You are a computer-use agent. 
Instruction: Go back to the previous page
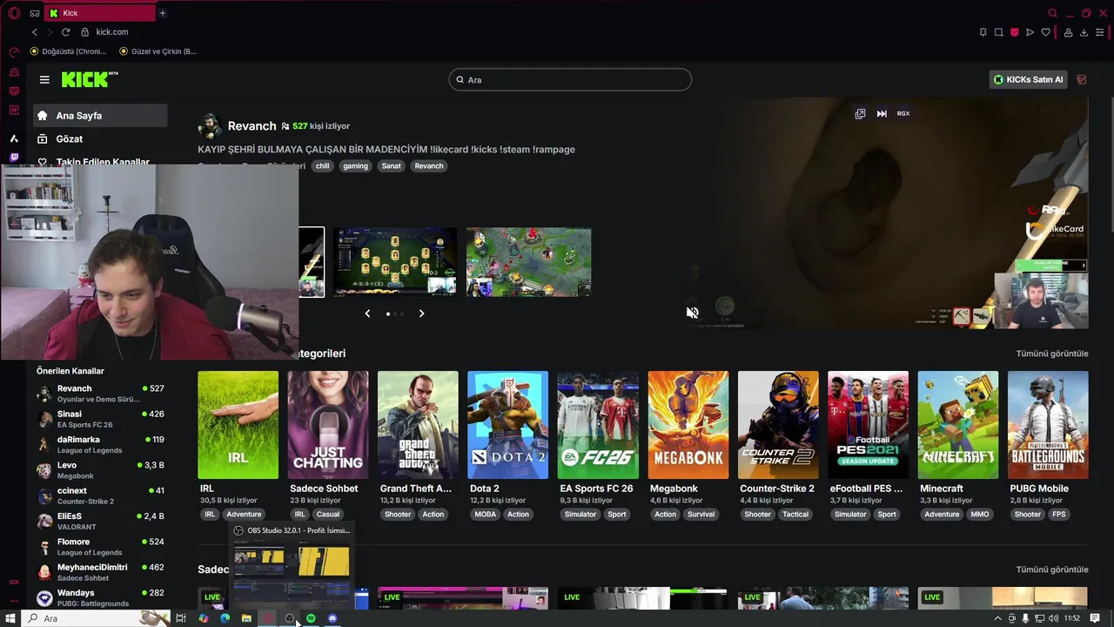(x=35, y=32)
